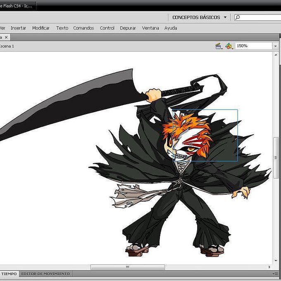Open the Edit Scene clapperboard icon

219,46
